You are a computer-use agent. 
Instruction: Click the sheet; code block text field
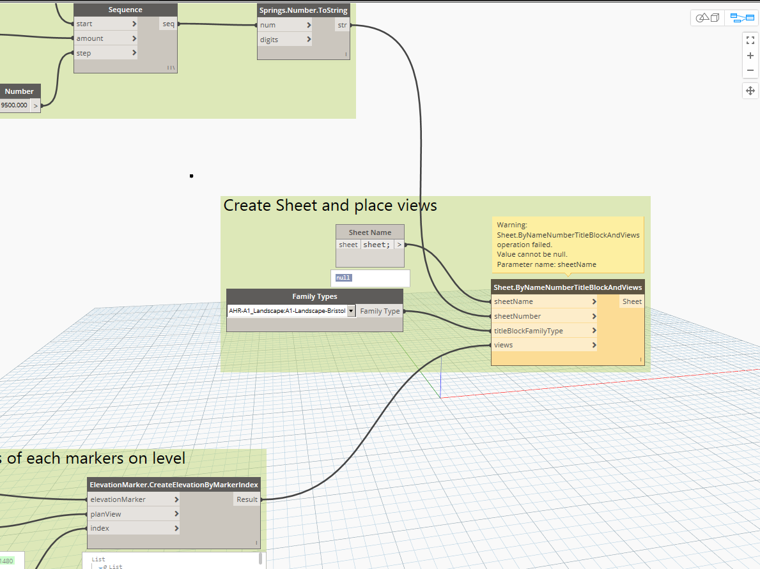tap(376, 245)
